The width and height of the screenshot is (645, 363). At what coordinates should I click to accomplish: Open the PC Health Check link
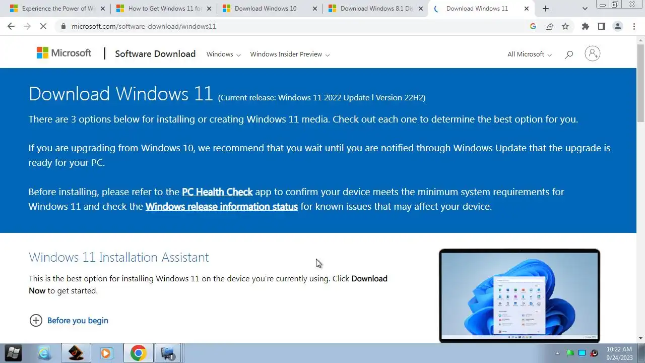tap(217, 192)
